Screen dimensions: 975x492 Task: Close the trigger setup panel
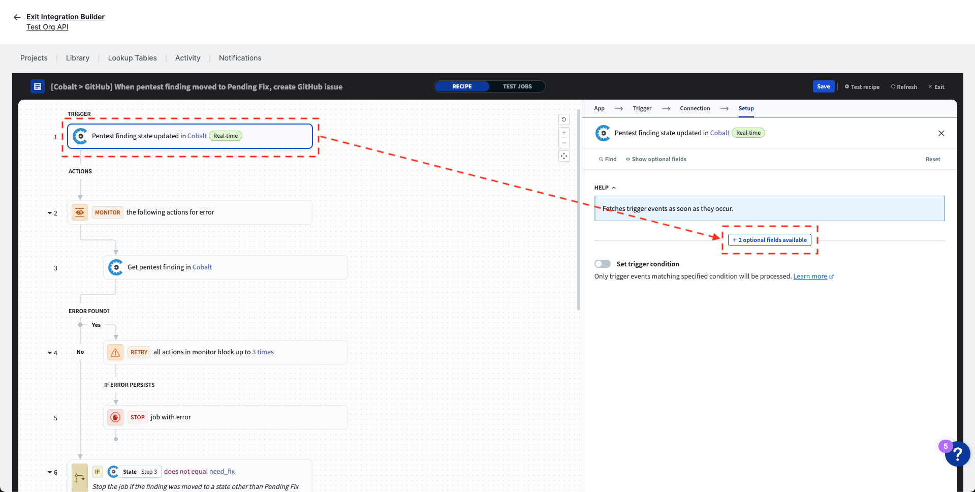click(x=941, y=133)
